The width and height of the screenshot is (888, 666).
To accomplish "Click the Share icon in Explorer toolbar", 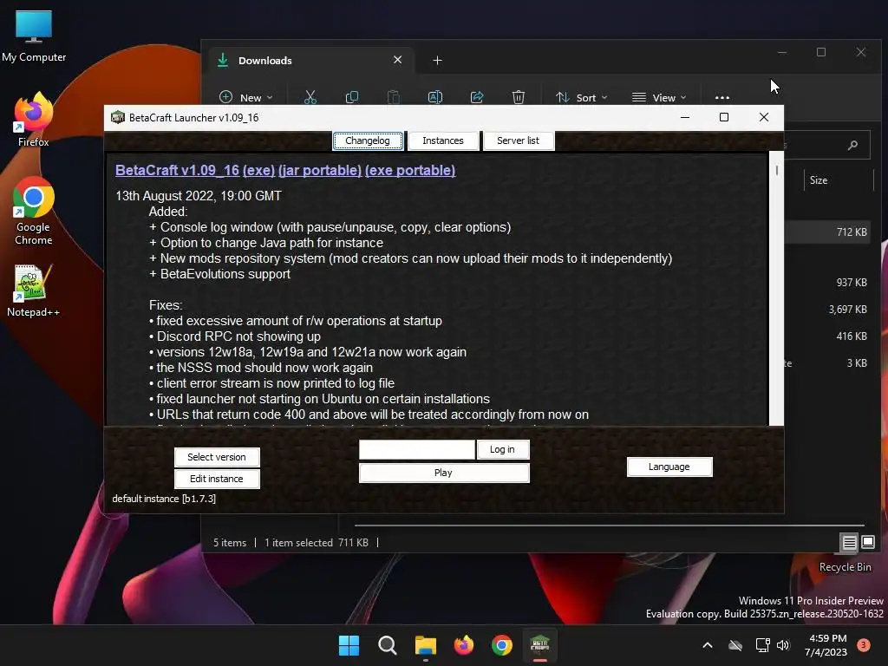I will click(x=477, y=97).
